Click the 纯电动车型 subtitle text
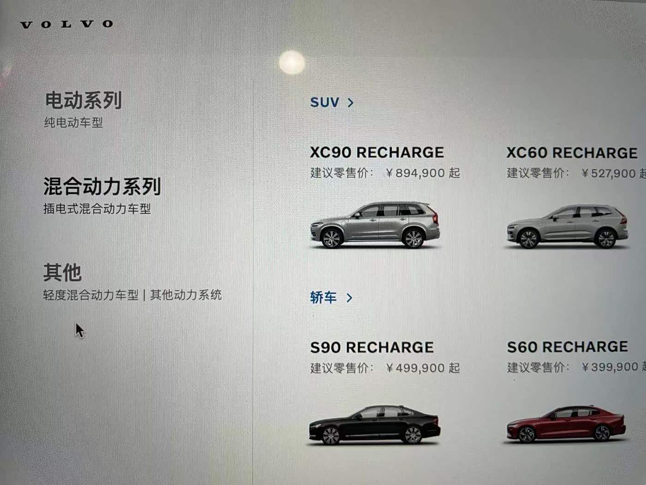Viewport: 646px width, 485px height. click(x=73, y=122)
